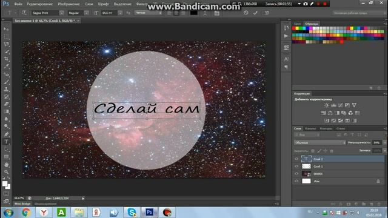Open the Windows Start menu
The image size is (388, 218).
[8, 213]
